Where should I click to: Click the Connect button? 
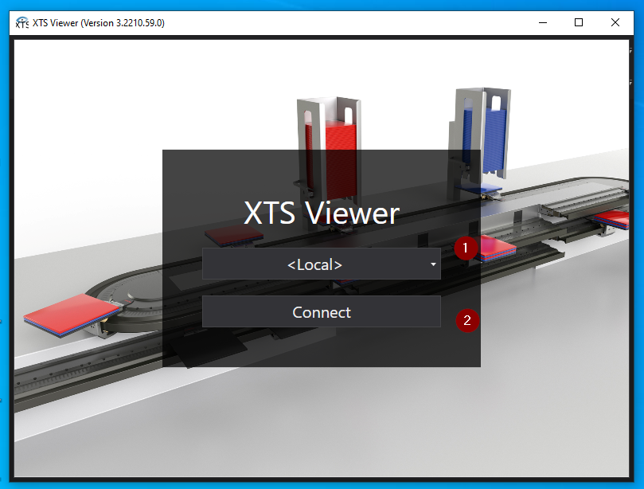coord(321,312)
